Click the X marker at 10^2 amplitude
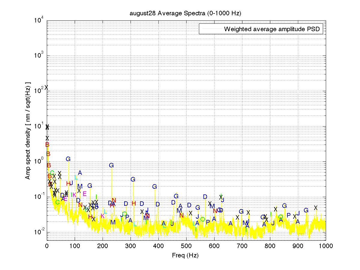This screenshot has height=270, width=360. tap(46, 88)
